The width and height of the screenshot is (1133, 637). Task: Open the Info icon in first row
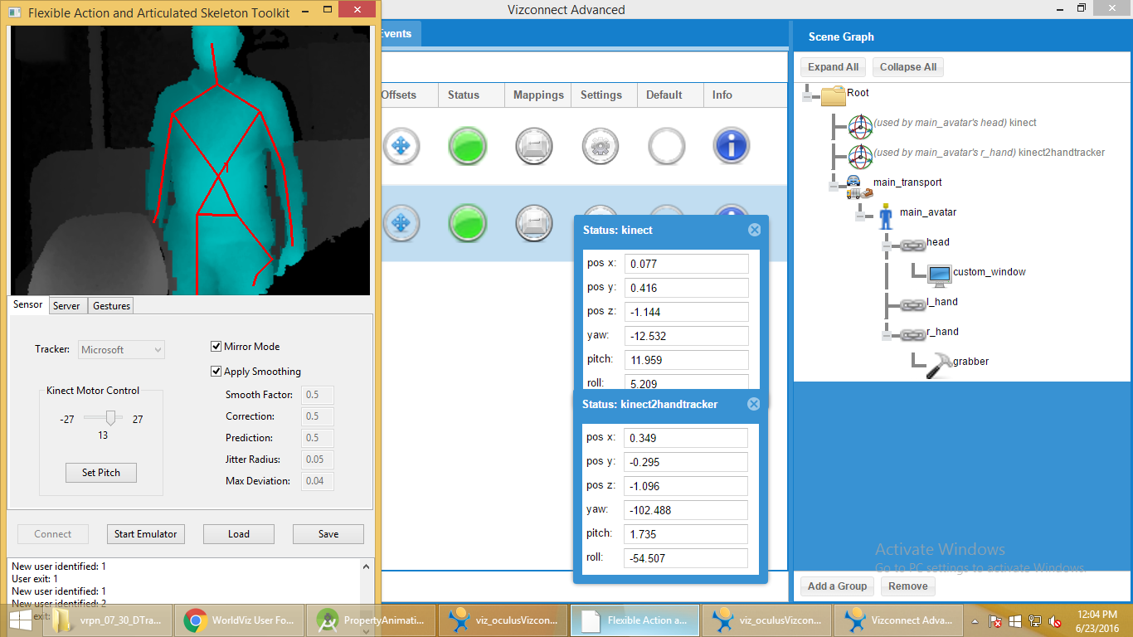(x=732, y=146)
